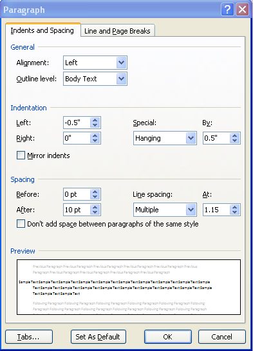The image size is (253, 351).
Task: Increase the At line spacing value
Action: (x=234, y=207)
